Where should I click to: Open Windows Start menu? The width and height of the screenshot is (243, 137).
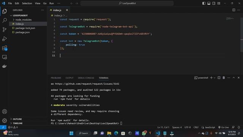pyautogui.click(x=71, y=133)
